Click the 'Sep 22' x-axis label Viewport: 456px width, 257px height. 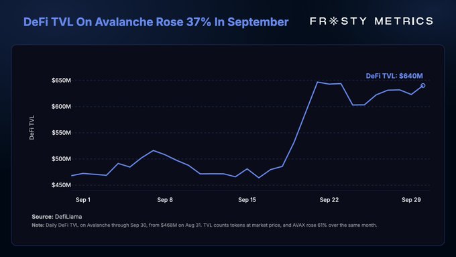329,200
